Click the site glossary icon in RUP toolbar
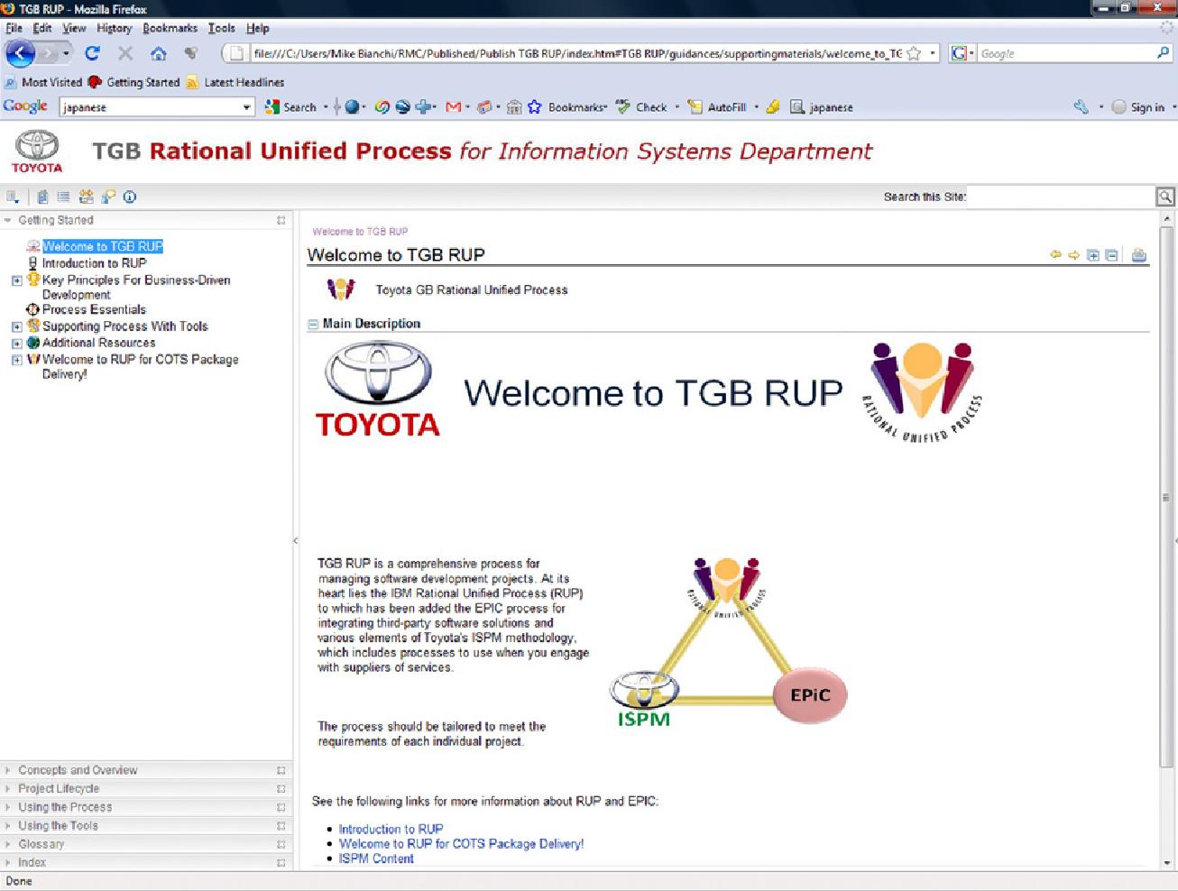 click(42, 197)
